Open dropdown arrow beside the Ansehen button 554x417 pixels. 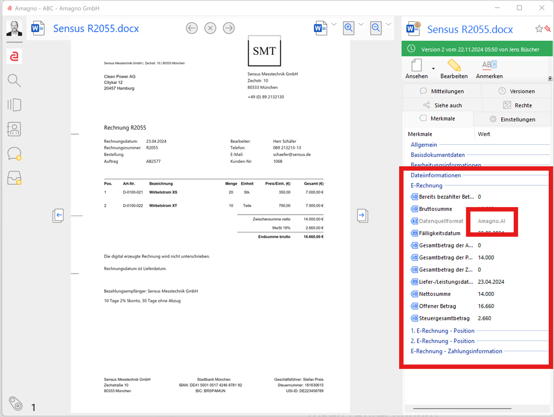click(433, 69)
